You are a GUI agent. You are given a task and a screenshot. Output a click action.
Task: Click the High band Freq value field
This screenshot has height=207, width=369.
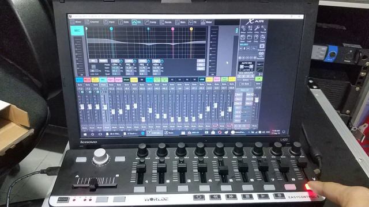click(156, 71)
